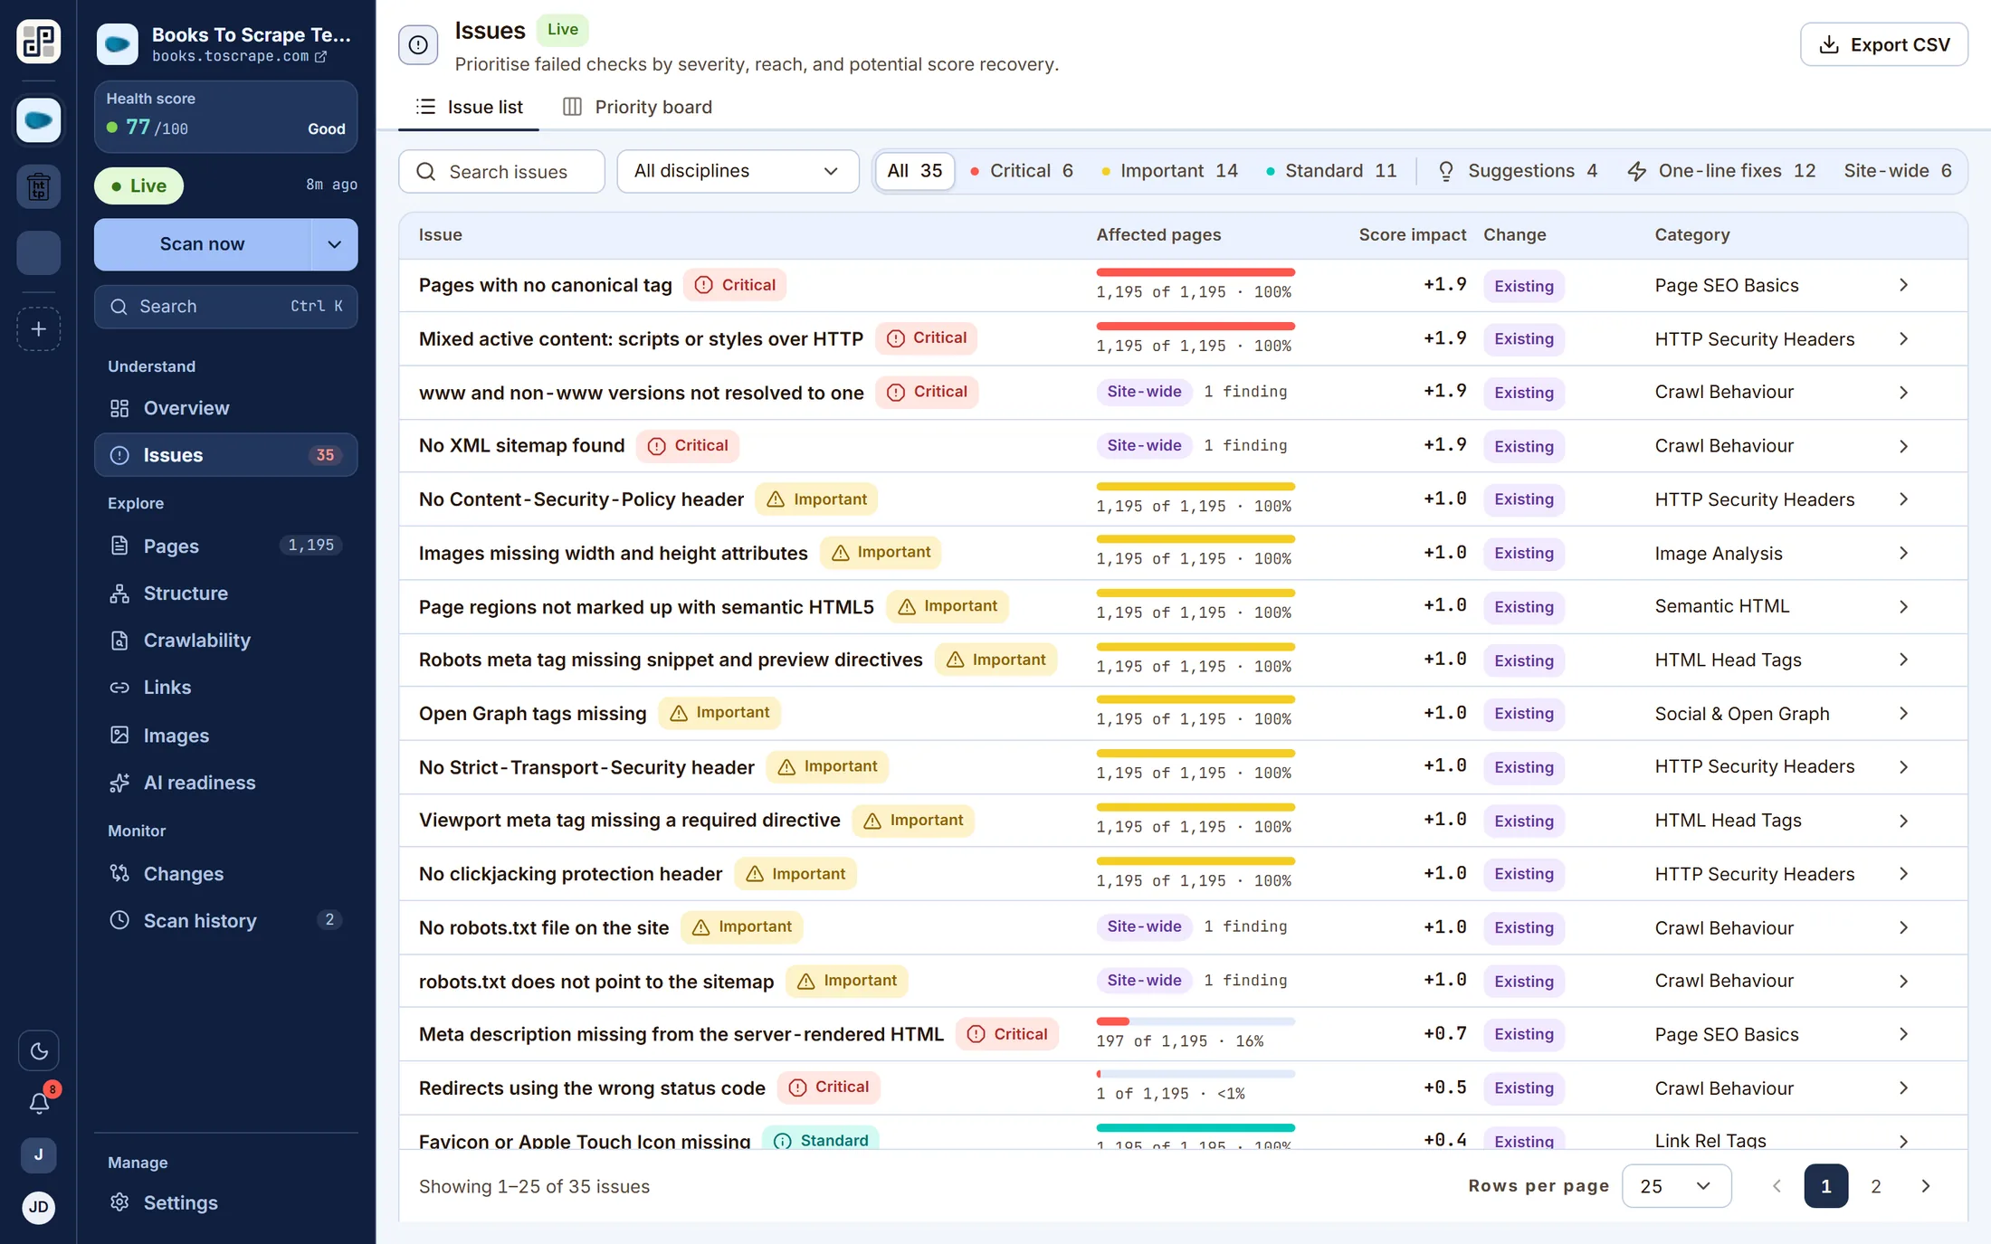The width and height of the screenshot is (1991, 1244).
Task: Add a new site with the plus icon
Action: tap(38, 328)
